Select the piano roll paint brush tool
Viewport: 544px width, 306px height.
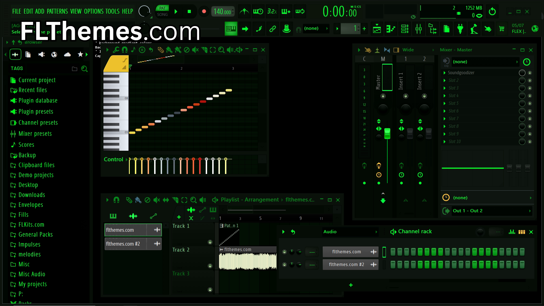tap(169, 50)
